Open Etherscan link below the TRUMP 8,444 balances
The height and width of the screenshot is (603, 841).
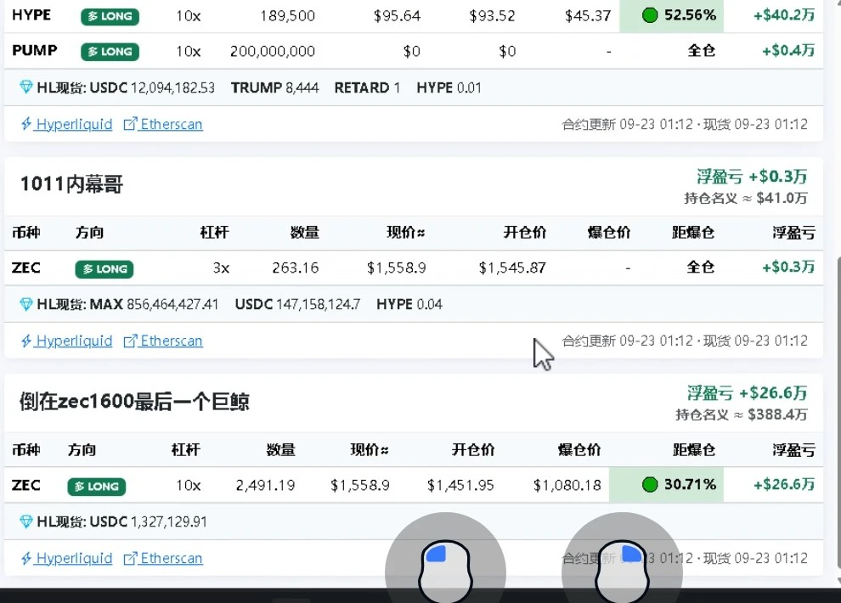[163, 124]
